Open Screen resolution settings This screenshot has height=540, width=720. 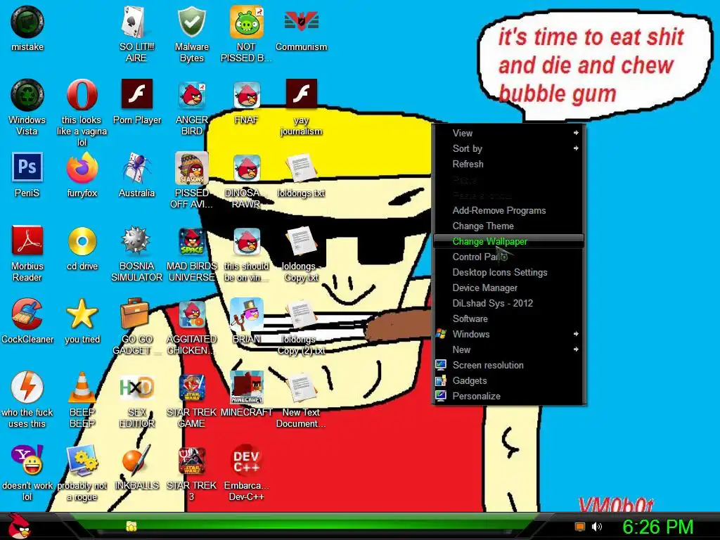(x=508, y=365)
